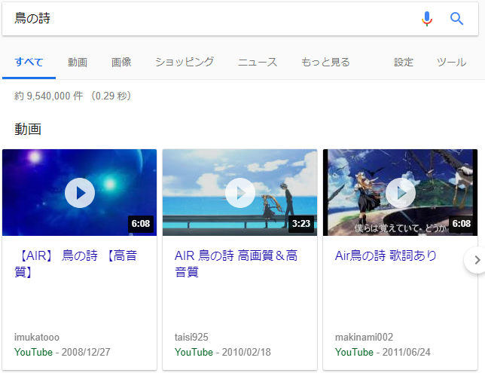
Task: Open the 設定 menu
Action: pos(404,63)
